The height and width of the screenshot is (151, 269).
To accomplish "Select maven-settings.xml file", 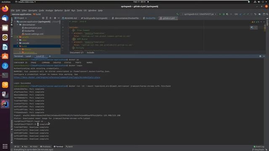I will [34, 34].
